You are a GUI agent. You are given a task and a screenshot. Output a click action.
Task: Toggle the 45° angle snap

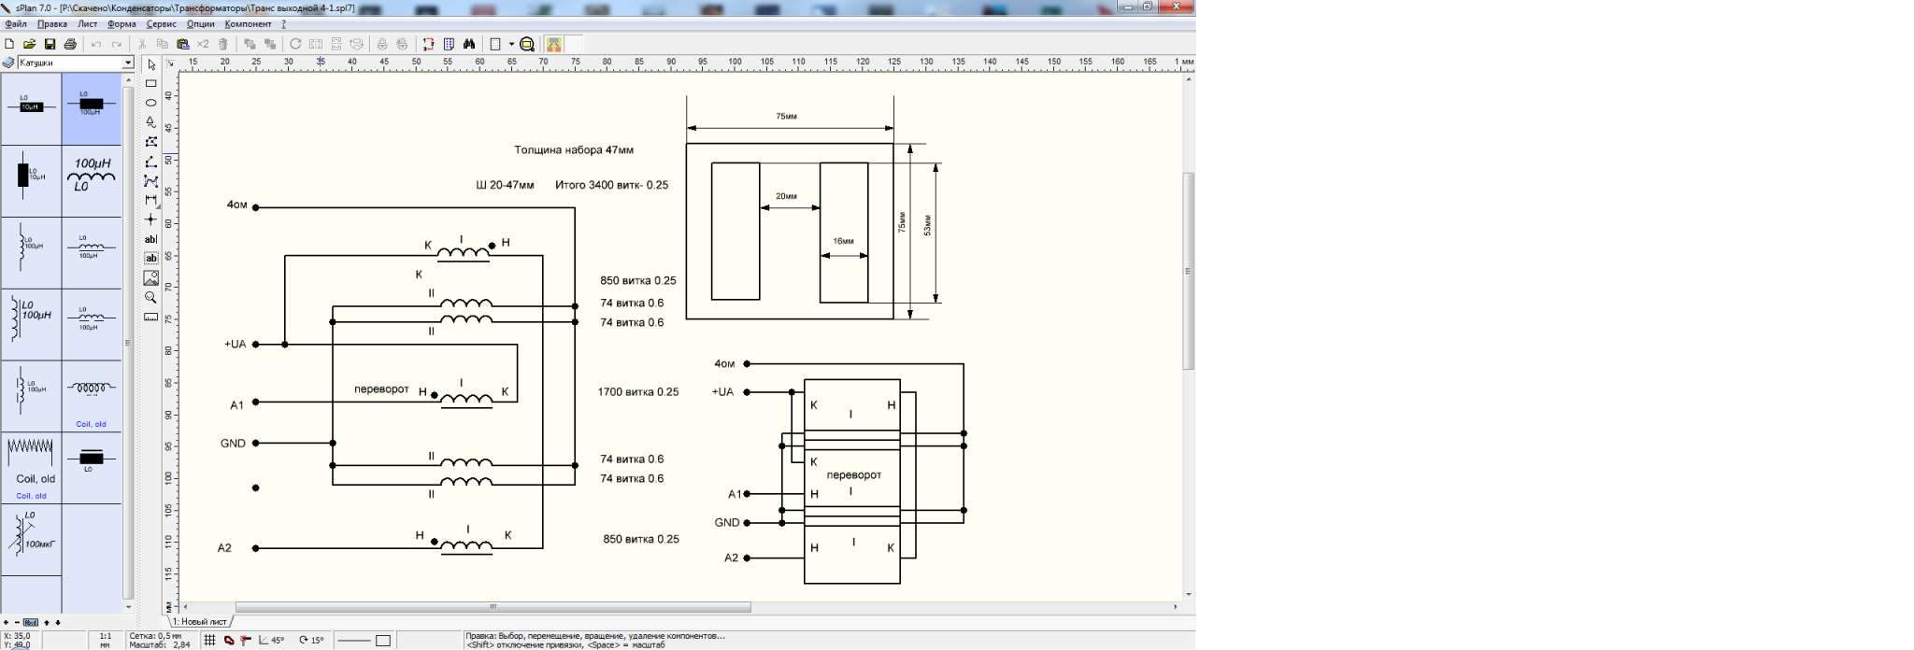(271, 640)
